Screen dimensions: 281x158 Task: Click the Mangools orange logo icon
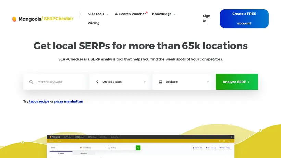[14, 19]
